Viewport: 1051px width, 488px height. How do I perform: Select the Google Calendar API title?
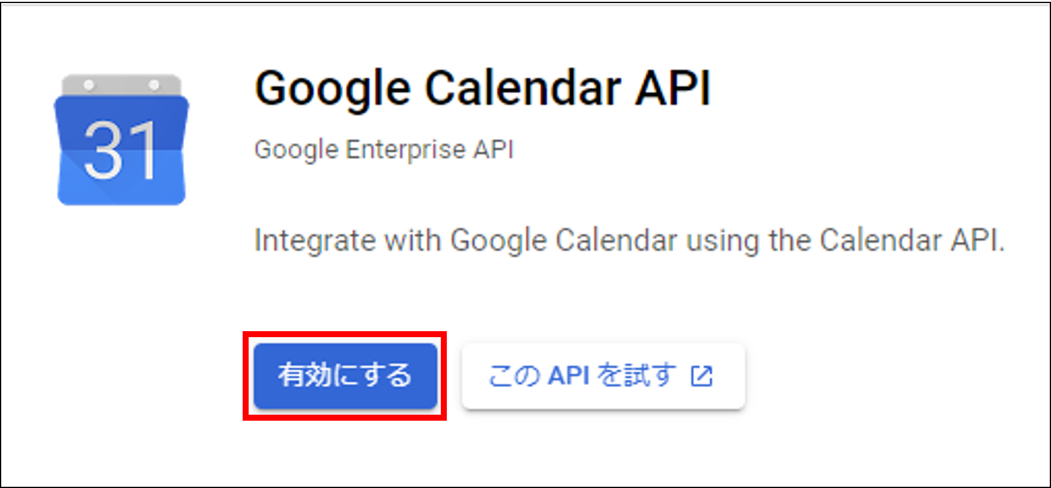tap(482, 89)
